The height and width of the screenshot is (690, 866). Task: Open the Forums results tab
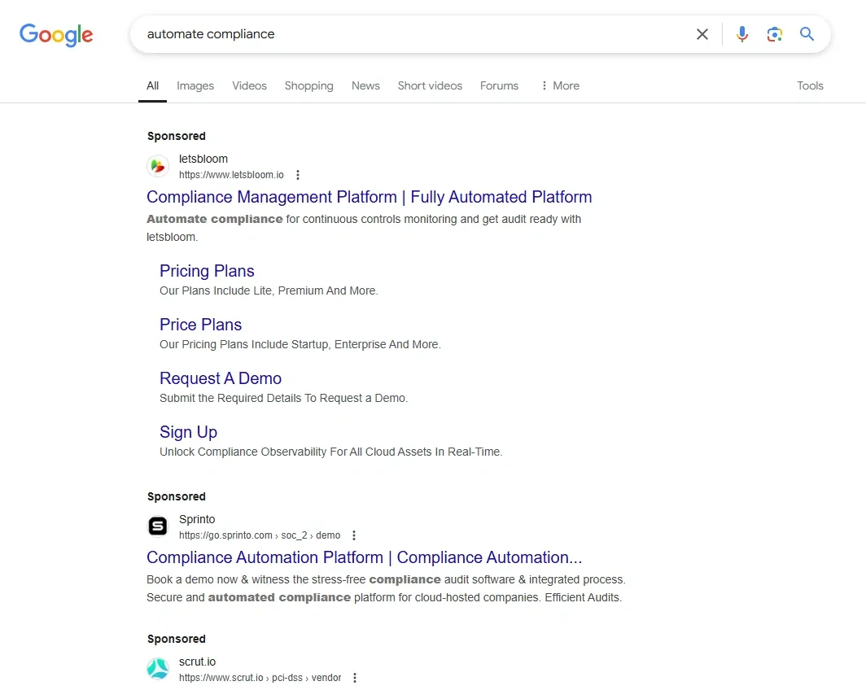[x=499, y=85]
